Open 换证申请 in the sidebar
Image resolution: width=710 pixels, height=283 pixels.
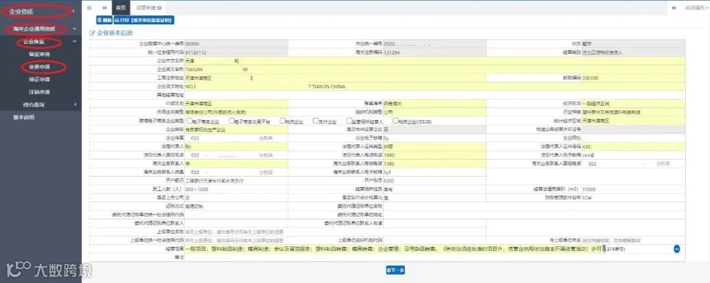(39, 79)
